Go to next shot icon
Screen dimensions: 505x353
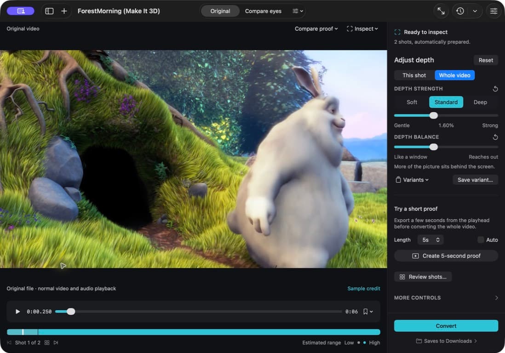coord(56,343)
